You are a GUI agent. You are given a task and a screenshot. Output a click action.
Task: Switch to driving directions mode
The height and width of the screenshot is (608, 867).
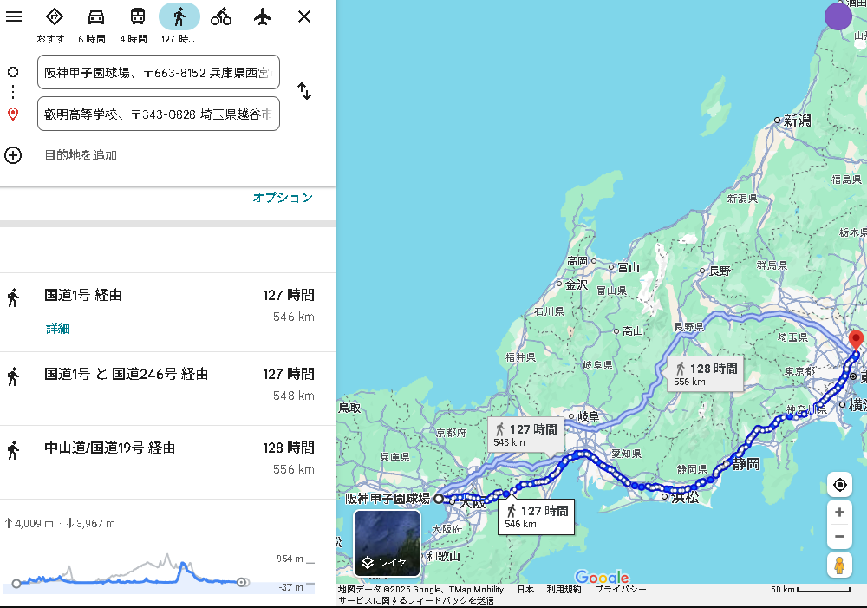[x=95, y=16]
